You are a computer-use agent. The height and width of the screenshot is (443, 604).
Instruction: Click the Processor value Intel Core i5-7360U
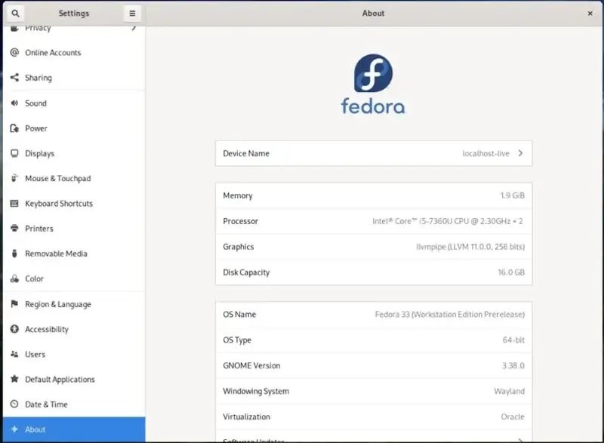[x=448, y=221]
